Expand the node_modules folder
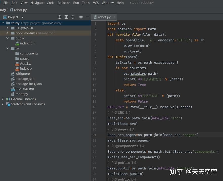 [8, 33]
